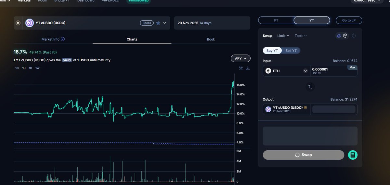The height and width of the screenshot is (185, 390).
Task: Select the 1H chart interval
Action: pos(24,68)
